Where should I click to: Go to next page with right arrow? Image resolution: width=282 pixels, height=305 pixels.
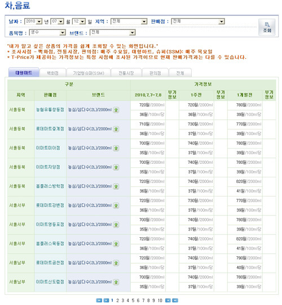coord(168,300)
